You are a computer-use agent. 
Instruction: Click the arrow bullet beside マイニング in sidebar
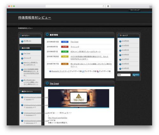[22, 58]
